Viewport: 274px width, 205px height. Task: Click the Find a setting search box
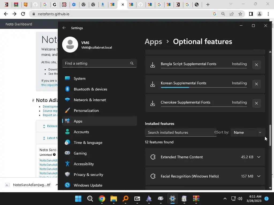coord(100,63)
